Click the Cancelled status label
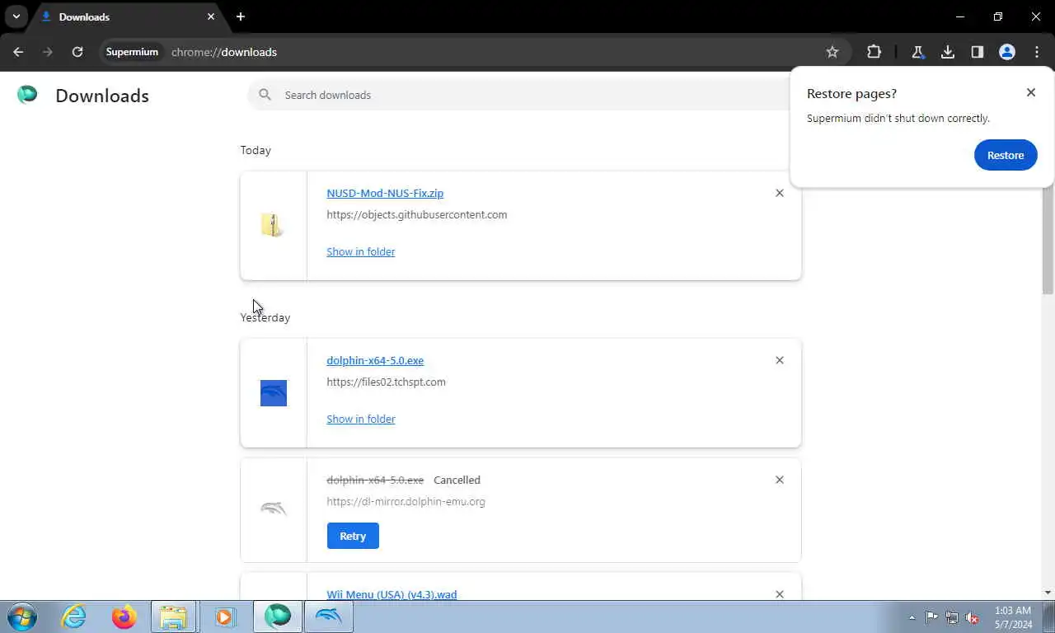 click(x=457, y=480)
